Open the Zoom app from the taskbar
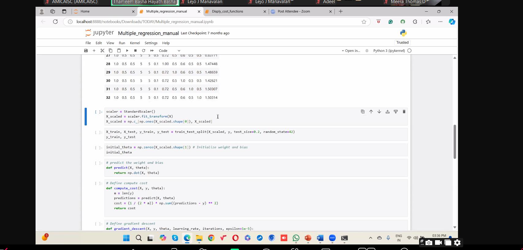 (332, 238)
